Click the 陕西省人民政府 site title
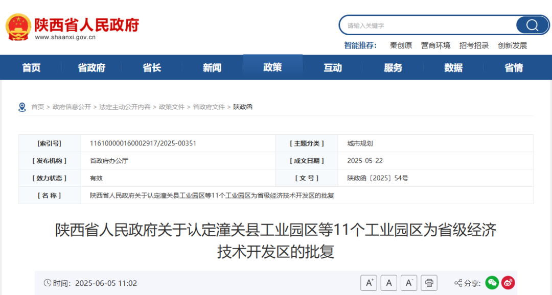The image size is (552, 295). (86, 24)
